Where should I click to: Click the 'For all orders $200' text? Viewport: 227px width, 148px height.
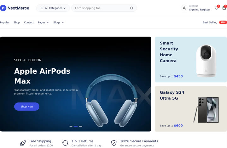41,145
